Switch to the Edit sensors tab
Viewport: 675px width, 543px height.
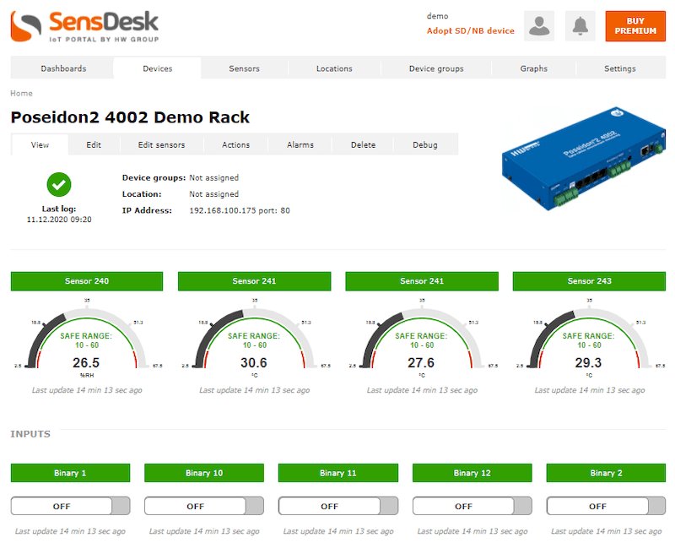click(160, 144)
